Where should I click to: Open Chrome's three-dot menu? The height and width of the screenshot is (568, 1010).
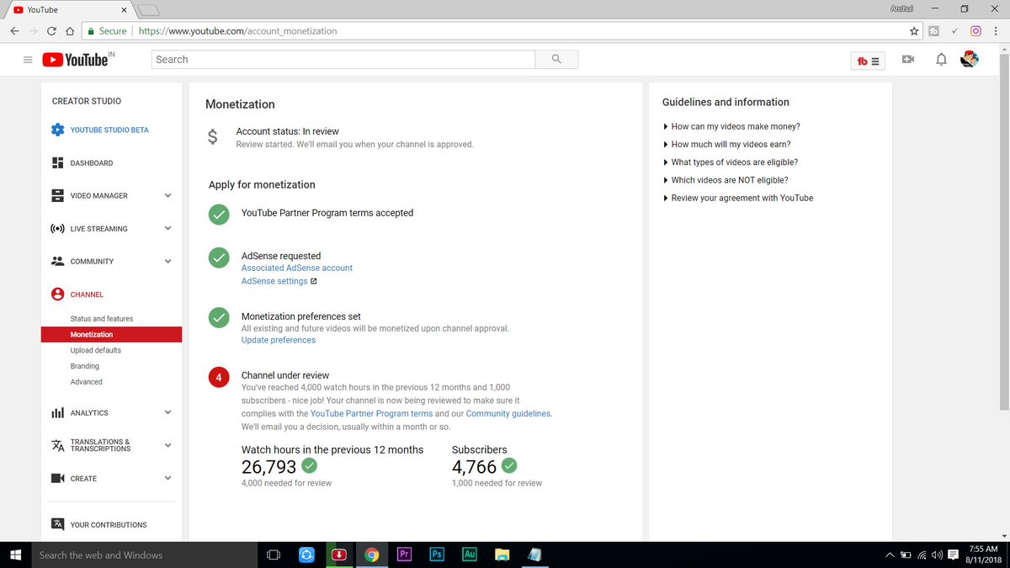coord(997,31)
